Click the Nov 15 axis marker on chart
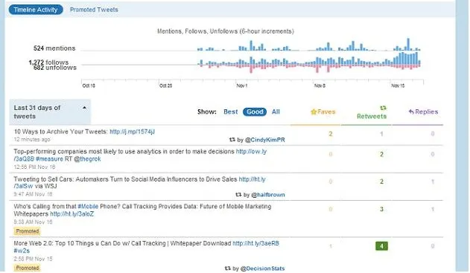 398,86
